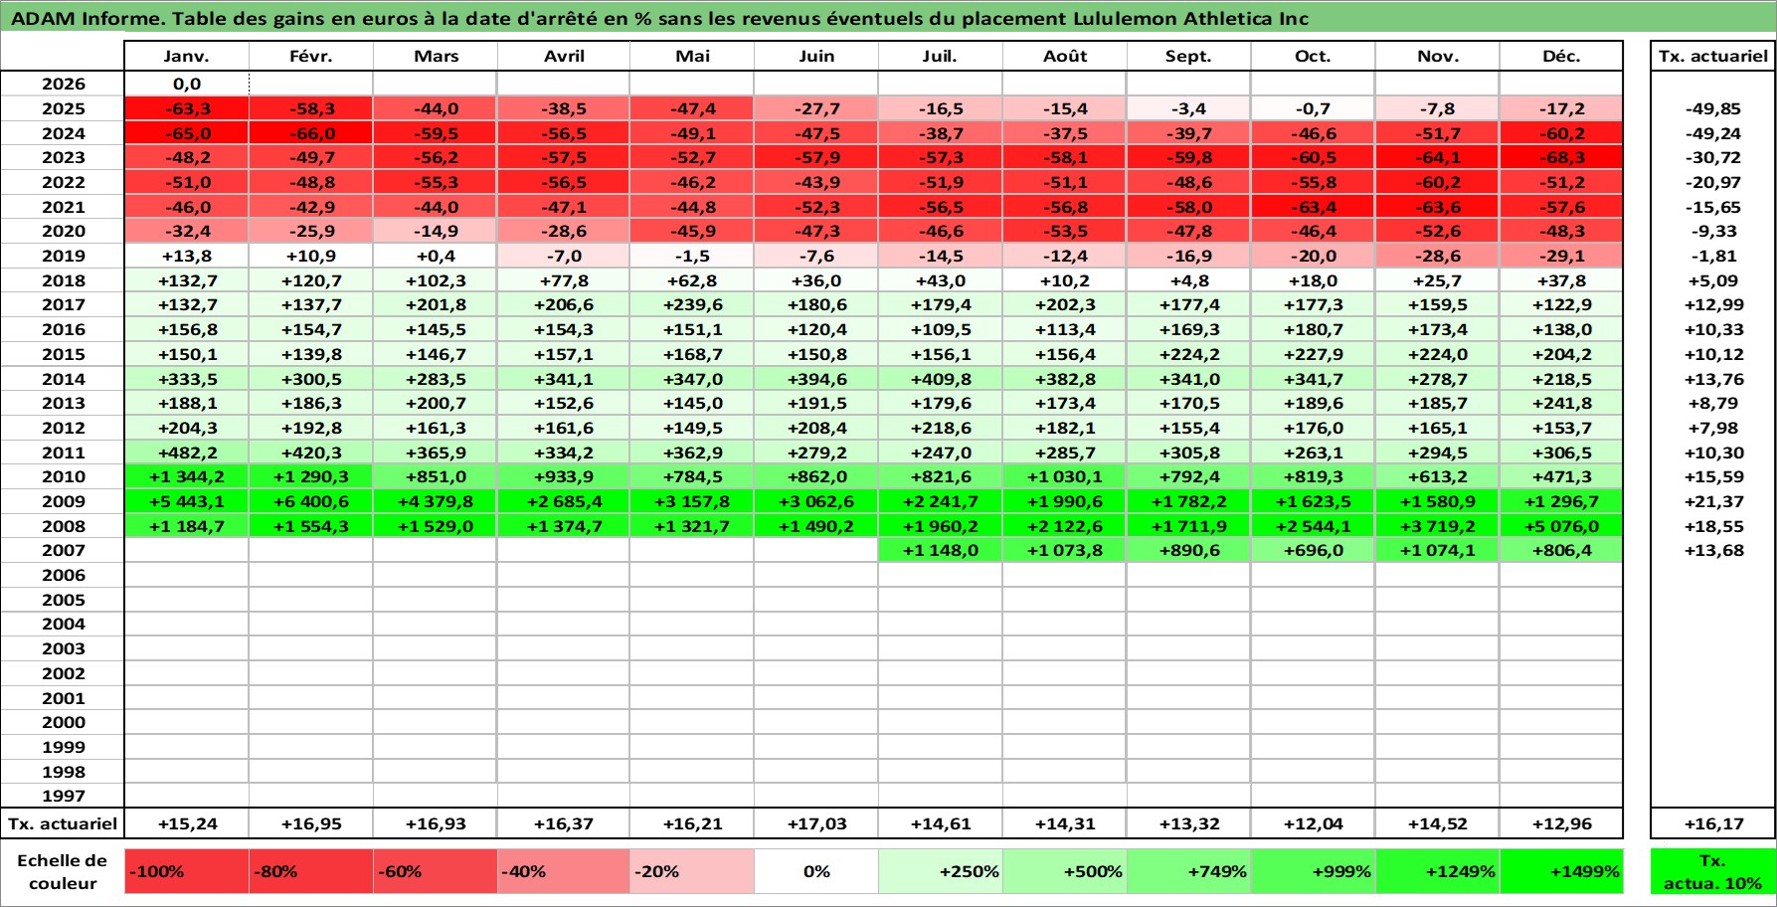Click the -100% color scale swatch
Image resolution: width=1777 pixels, height=907 pixels.
pyautogui.click(x=187, y=871)
